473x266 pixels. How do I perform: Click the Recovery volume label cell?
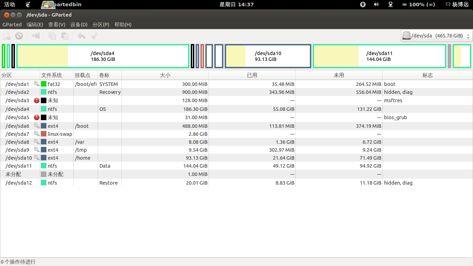pyautogui.click(x=110, y=92)
